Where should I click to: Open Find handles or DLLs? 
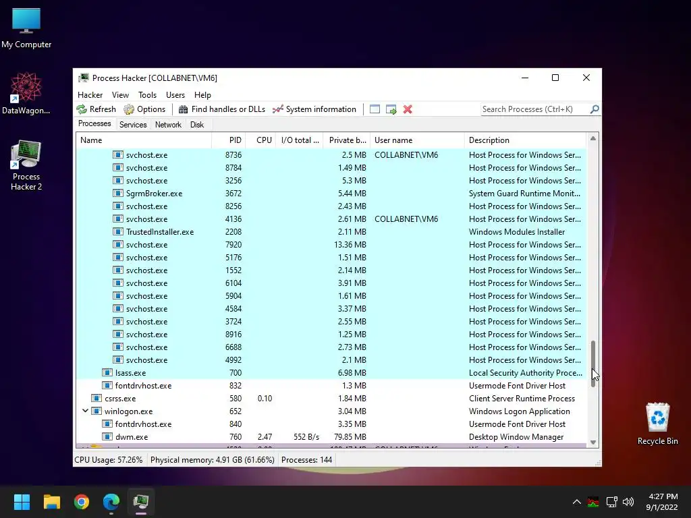[221, 109]
